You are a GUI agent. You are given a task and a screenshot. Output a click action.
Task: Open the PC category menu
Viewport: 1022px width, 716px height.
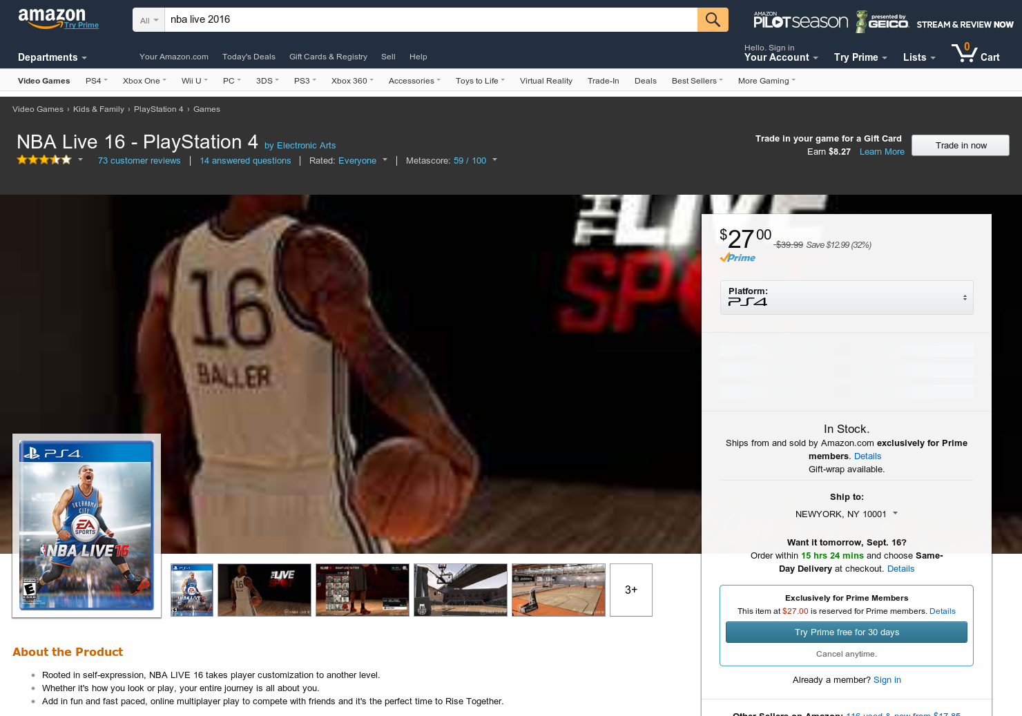232,81
